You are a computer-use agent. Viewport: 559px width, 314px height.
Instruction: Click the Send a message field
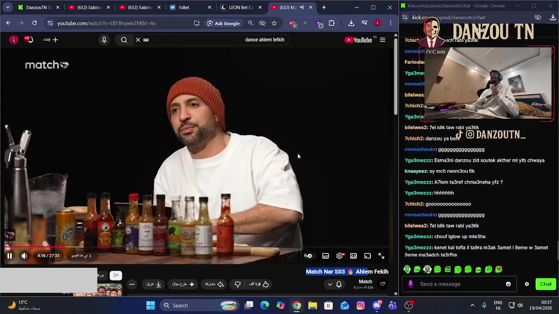tap(459, 284)
